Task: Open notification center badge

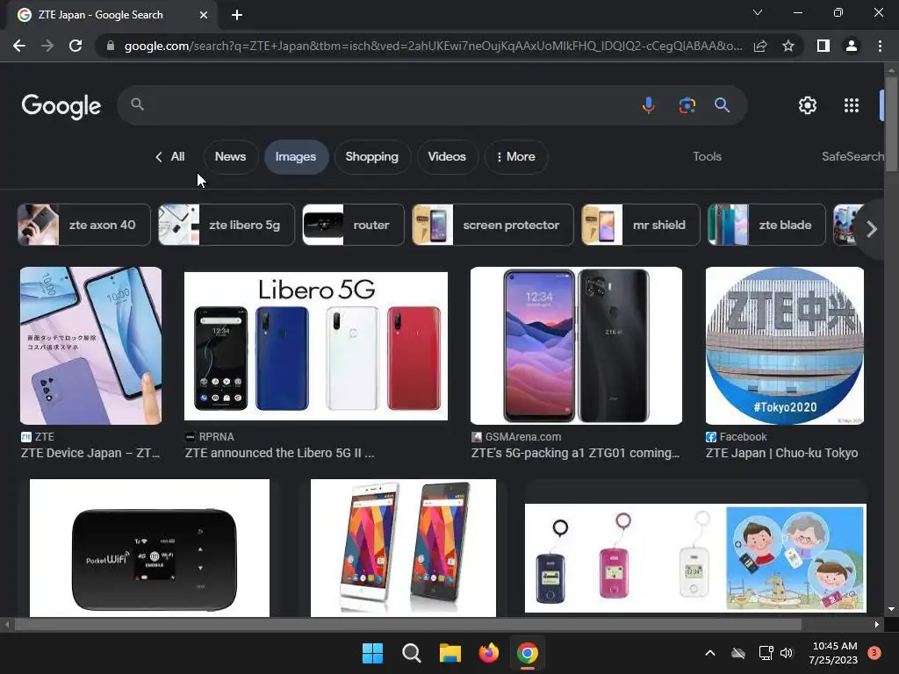Action: point(874,653)
